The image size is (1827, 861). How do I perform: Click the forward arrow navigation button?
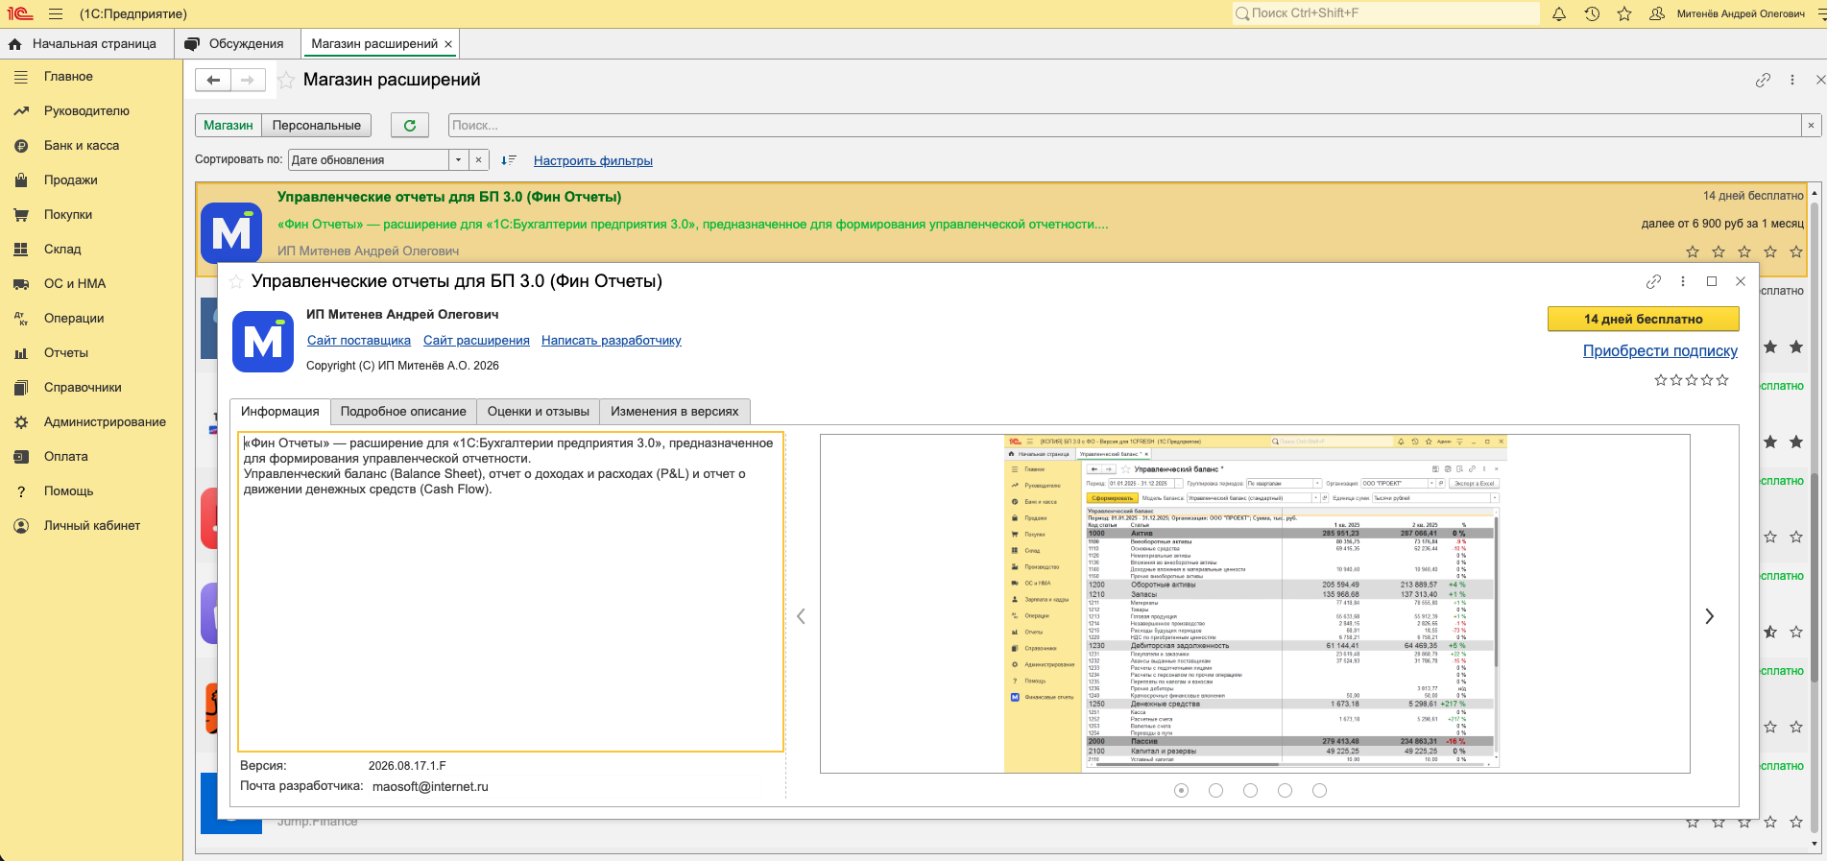click(x=248, y=81)
